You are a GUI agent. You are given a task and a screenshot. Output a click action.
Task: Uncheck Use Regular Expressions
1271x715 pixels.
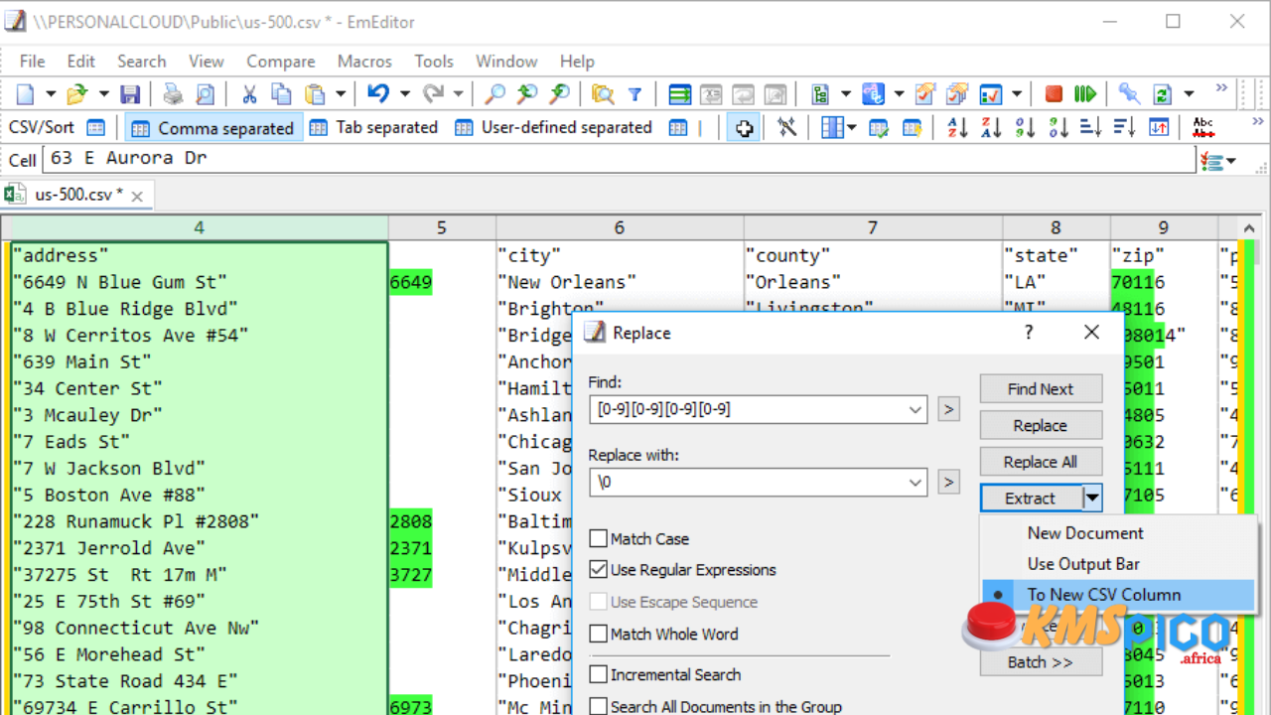(x=598, y=570)
